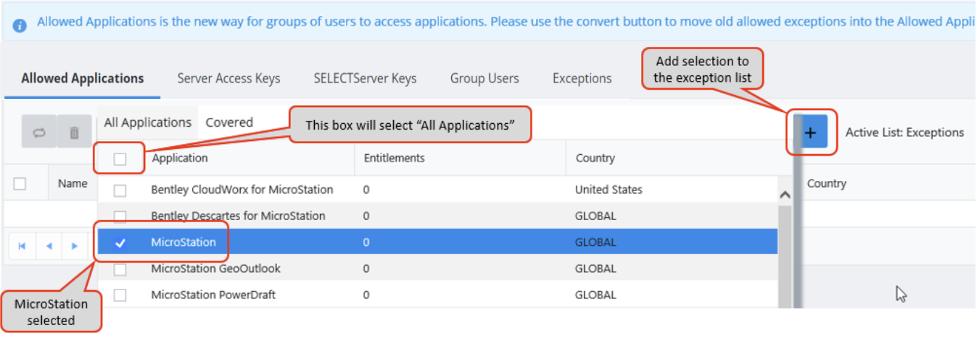
Task: Open the Allowed Applications tab
Action: pyautogui.click(x=83, y=78)
